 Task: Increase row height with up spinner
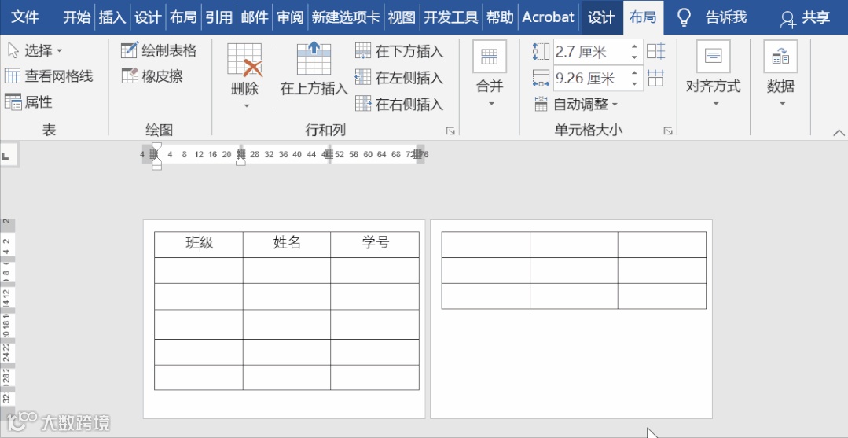[x=635, y=46]
